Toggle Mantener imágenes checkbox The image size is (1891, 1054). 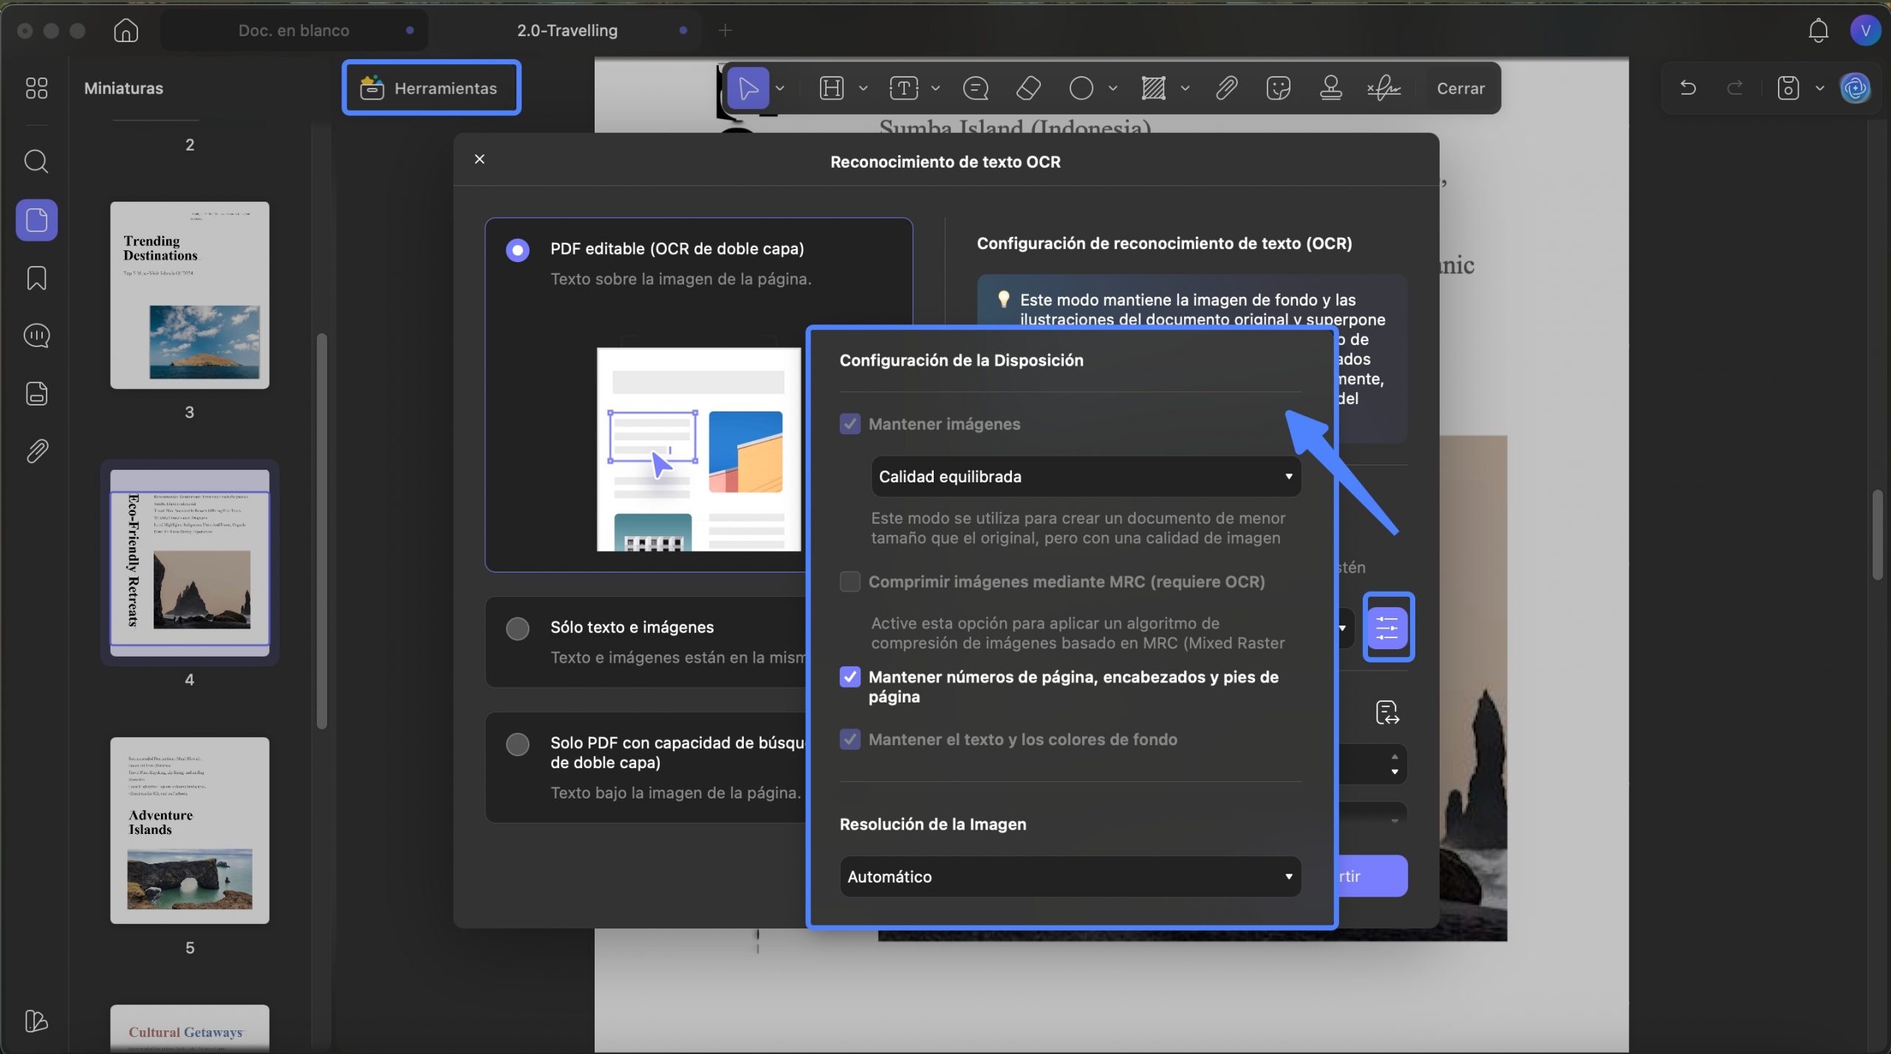(x=849, y=424)
